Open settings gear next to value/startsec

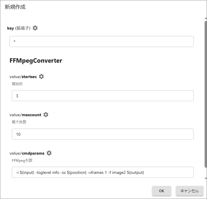click(42, 77)
